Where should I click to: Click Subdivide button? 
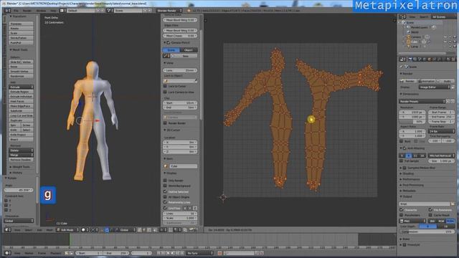click(x=21, y=111)
